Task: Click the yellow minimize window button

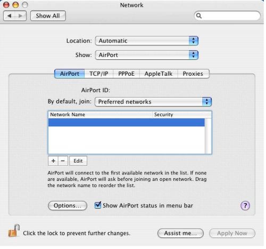Action: coord(15,5)
